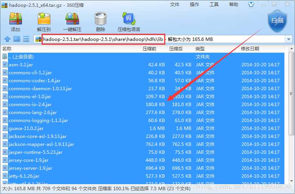The image size is (295, 194).
Task: Go up one level with blue arrow
Action: tap(7, 39)
